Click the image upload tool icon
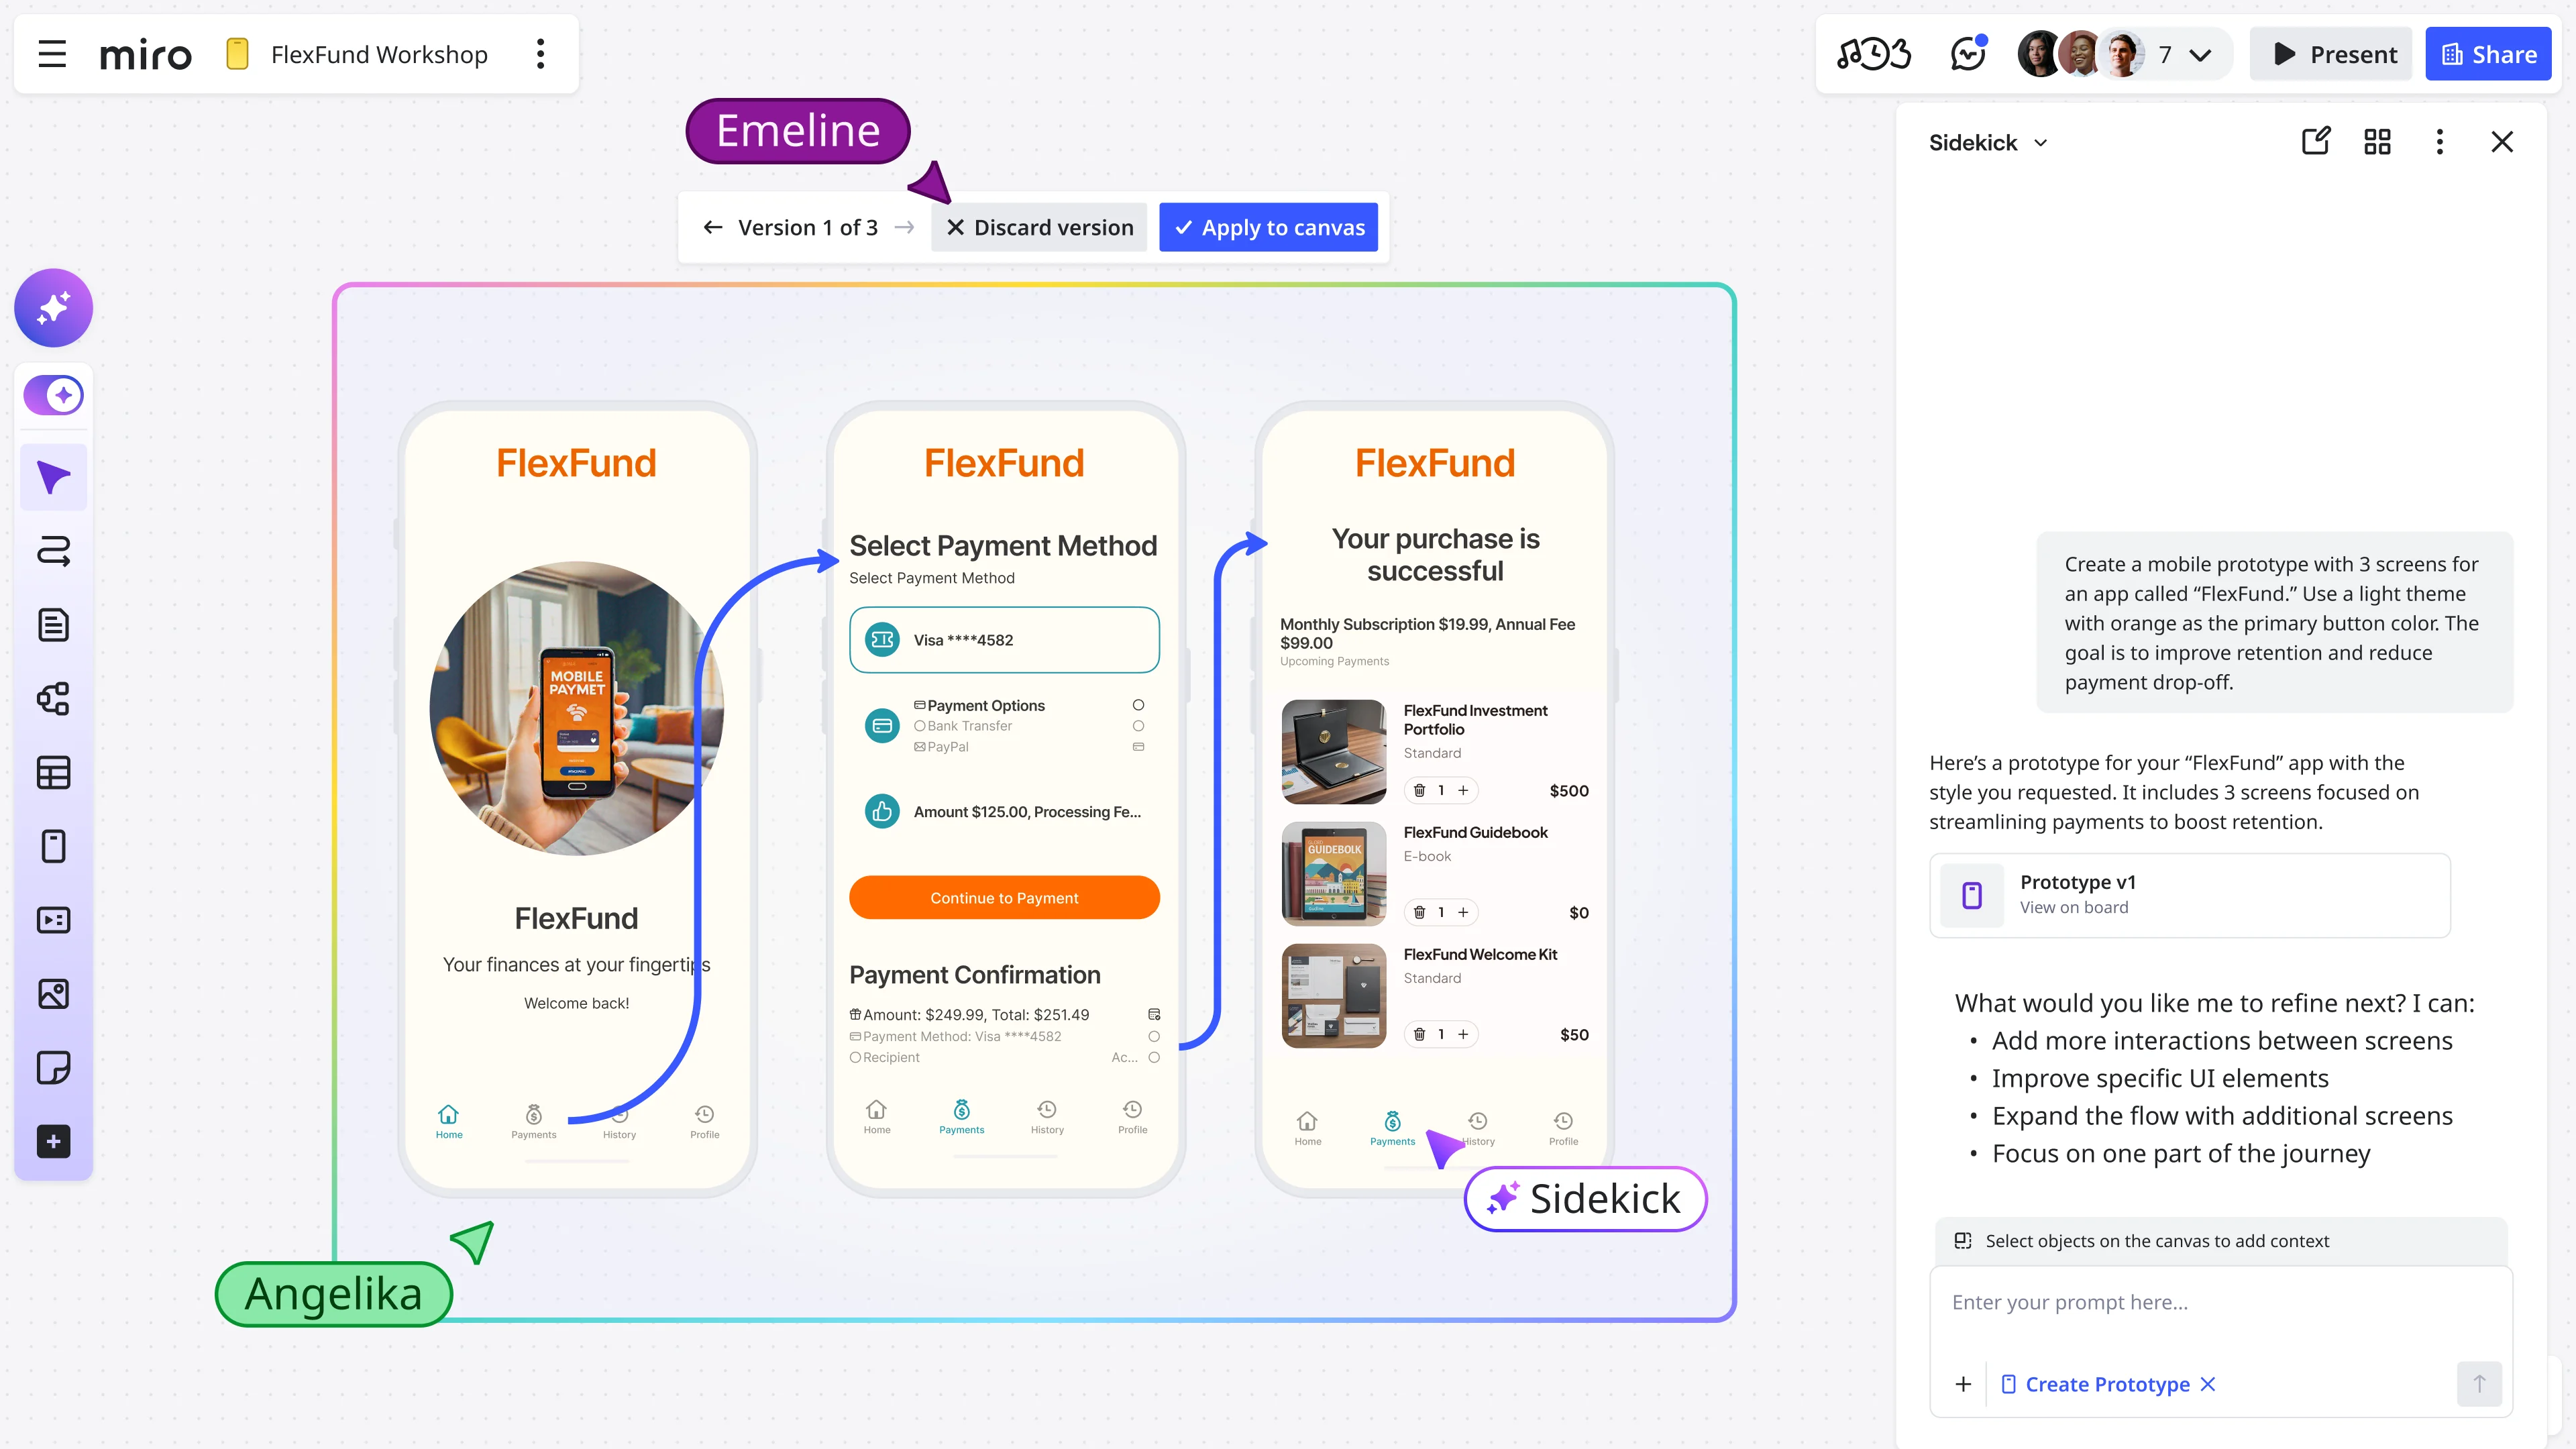Viewport: 2576px width, 1449px height. click(53, 993)
